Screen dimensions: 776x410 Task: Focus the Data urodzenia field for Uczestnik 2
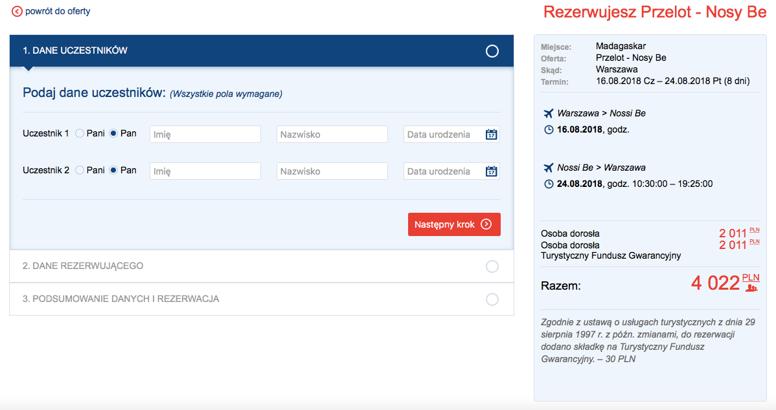pyautogui.click(x=451, y=171)
